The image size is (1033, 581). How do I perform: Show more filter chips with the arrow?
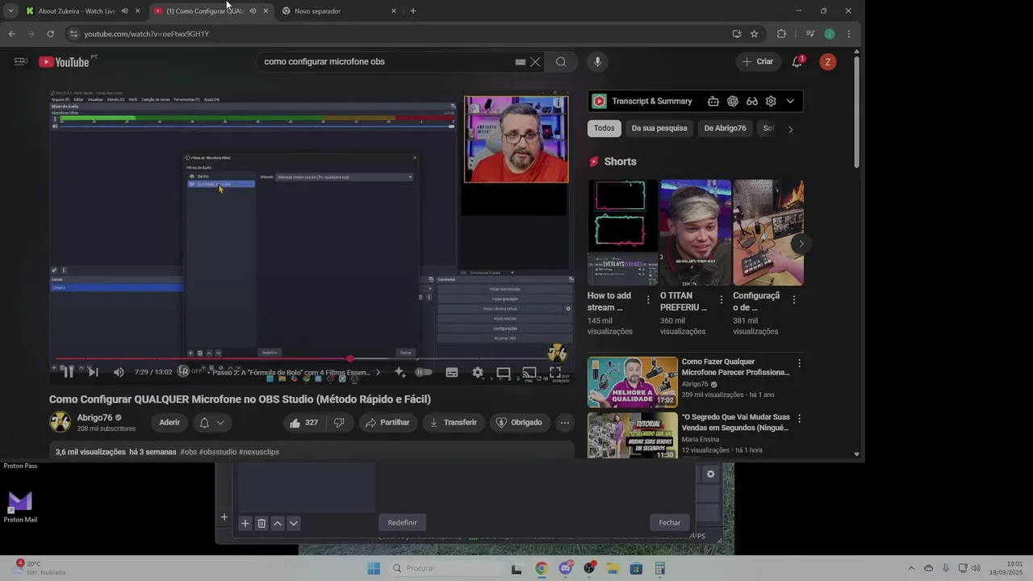790,129
